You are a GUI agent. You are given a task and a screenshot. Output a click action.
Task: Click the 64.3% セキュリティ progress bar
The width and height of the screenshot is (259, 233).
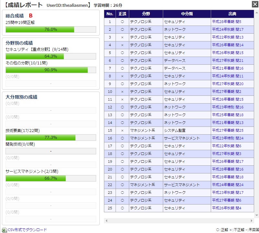click(x=51, y=56)
